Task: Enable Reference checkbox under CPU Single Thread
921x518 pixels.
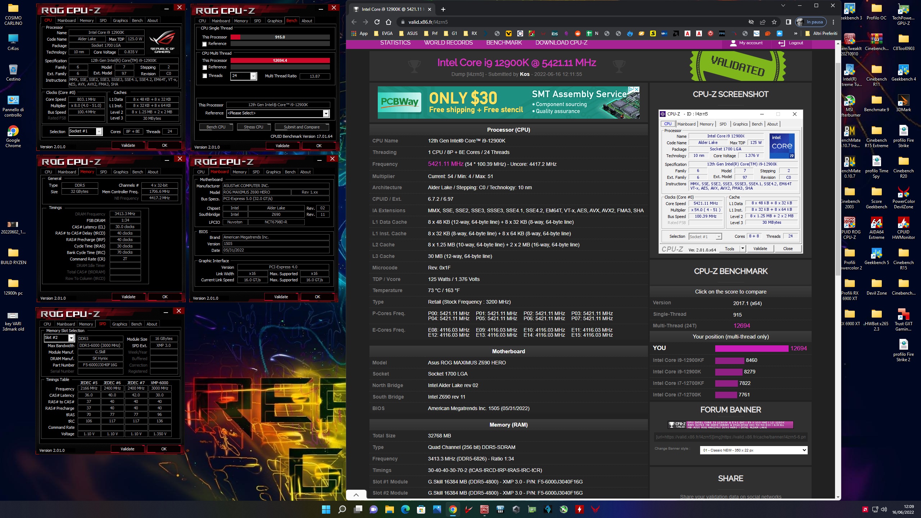Action: pos(205,44)
